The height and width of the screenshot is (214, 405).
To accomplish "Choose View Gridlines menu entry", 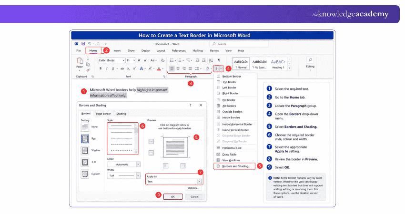I will click(x=231, y=160).
